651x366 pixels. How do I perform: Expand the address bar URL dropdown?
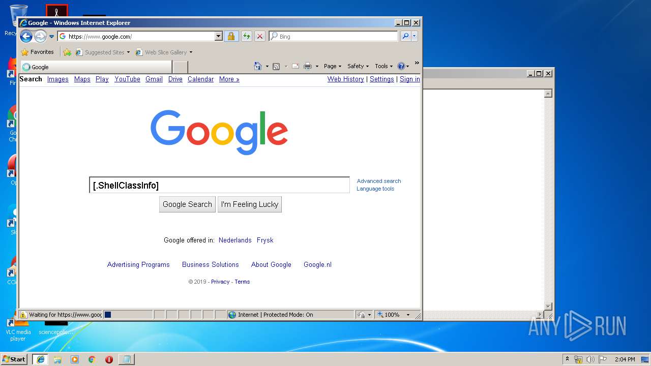click(x=219, y=36)
